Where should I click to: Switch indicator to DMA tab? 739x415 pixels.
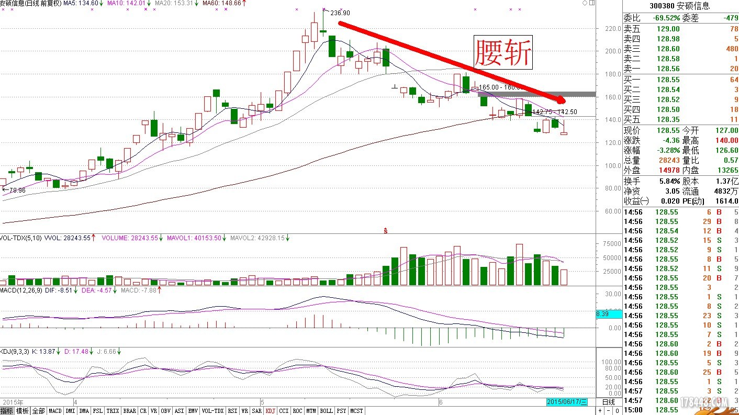pyautogui.click(x=84, y=411)
